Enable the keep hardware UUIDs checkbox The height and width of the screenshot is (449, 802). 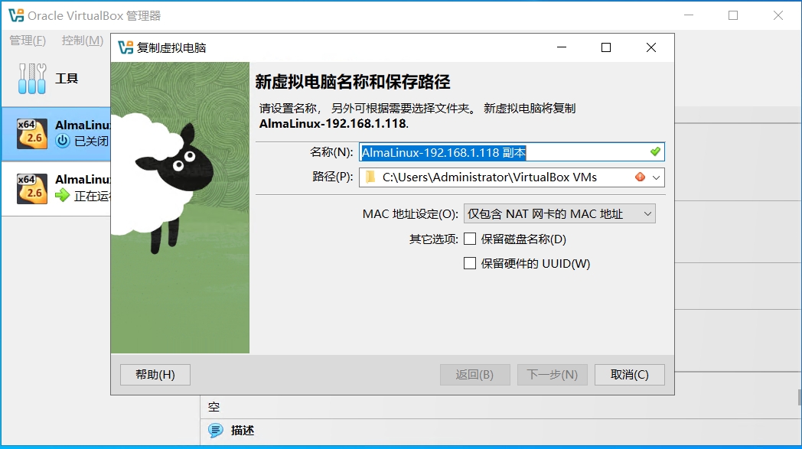470,263
